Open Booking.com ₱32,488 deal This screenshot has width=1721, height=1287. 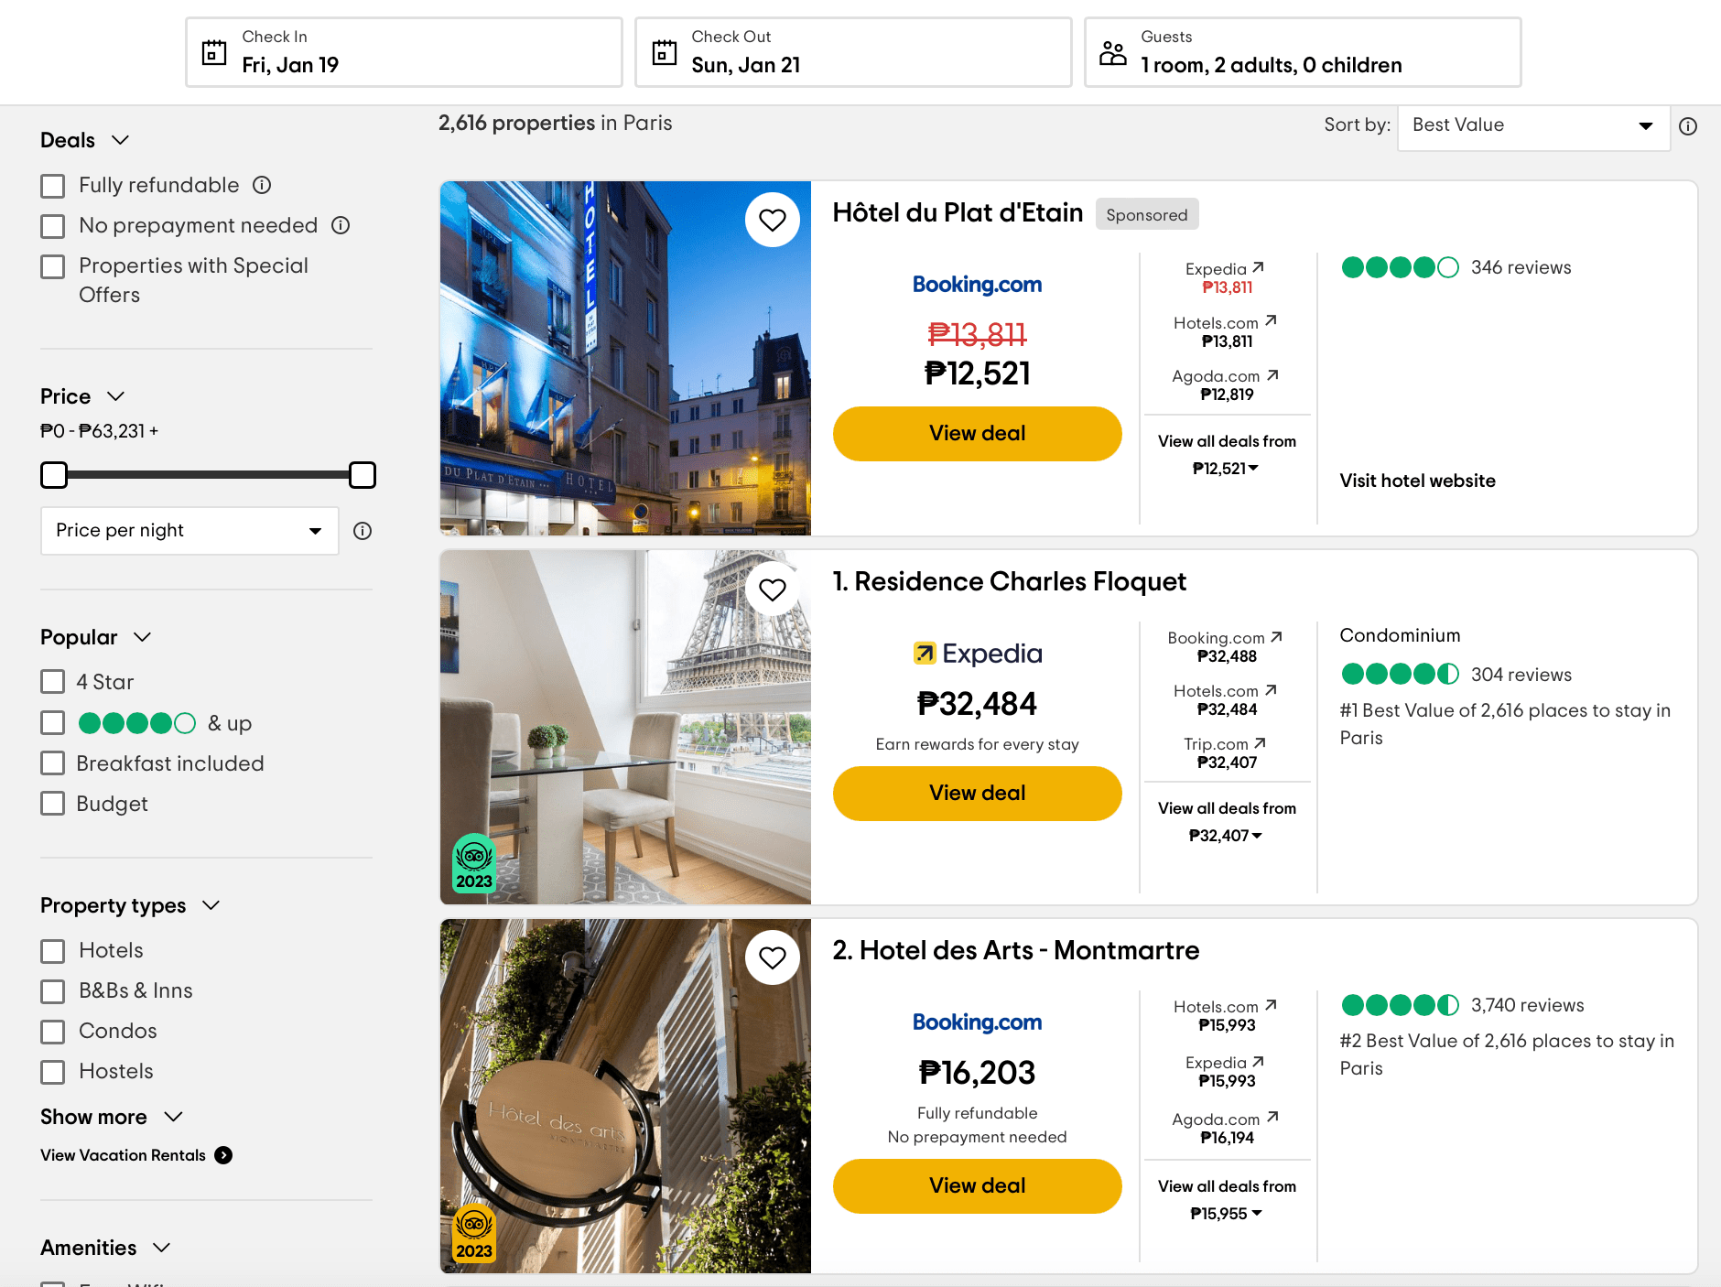[x=1227, y=647]
